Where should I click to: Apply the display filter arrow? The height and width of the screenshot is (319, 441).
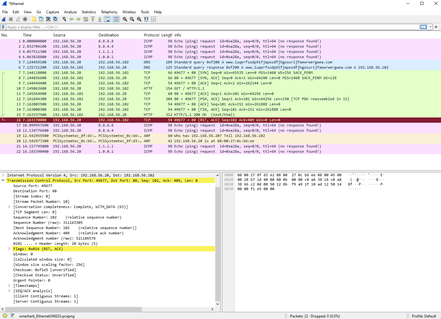click(x=423, y=27)
